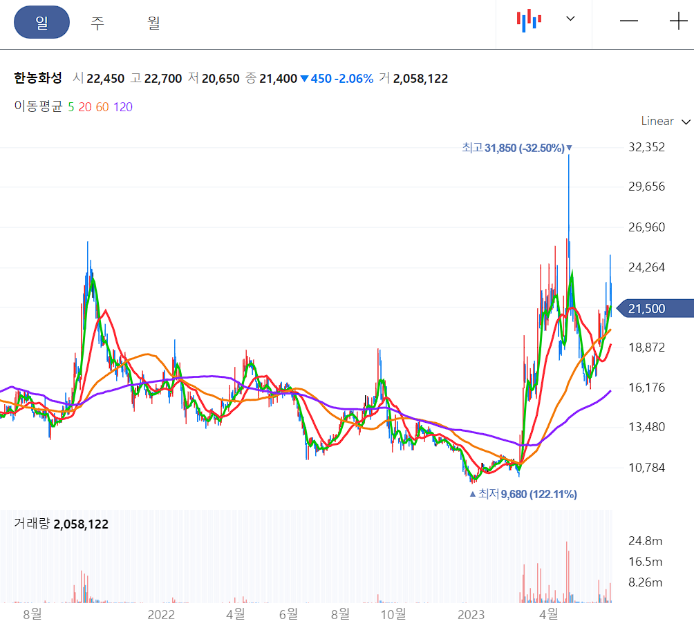This screenshot has height=637, width=694.
Task: Click the opening price 22,450 value
Action: pyautogui.click(x=105, y=79)
